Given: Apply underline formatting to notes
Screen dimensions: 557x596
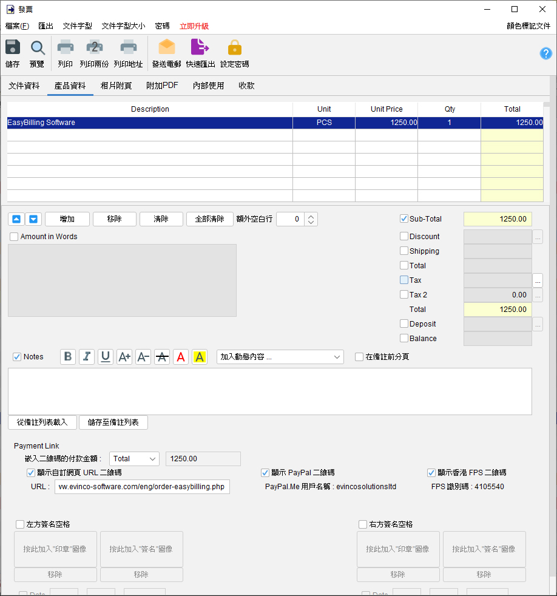Looking at the screenshot, I should pyautogui.click(x=106, y=356).
